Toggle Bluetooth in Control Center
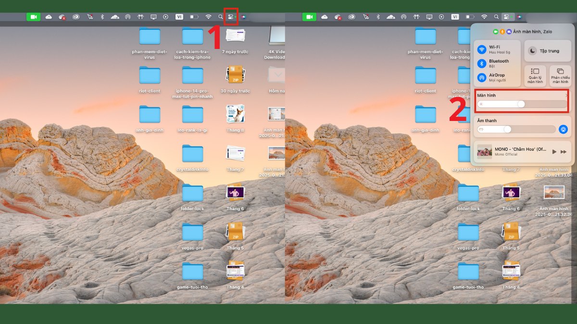This screenshot has height=324, width=577. point(482,63)
